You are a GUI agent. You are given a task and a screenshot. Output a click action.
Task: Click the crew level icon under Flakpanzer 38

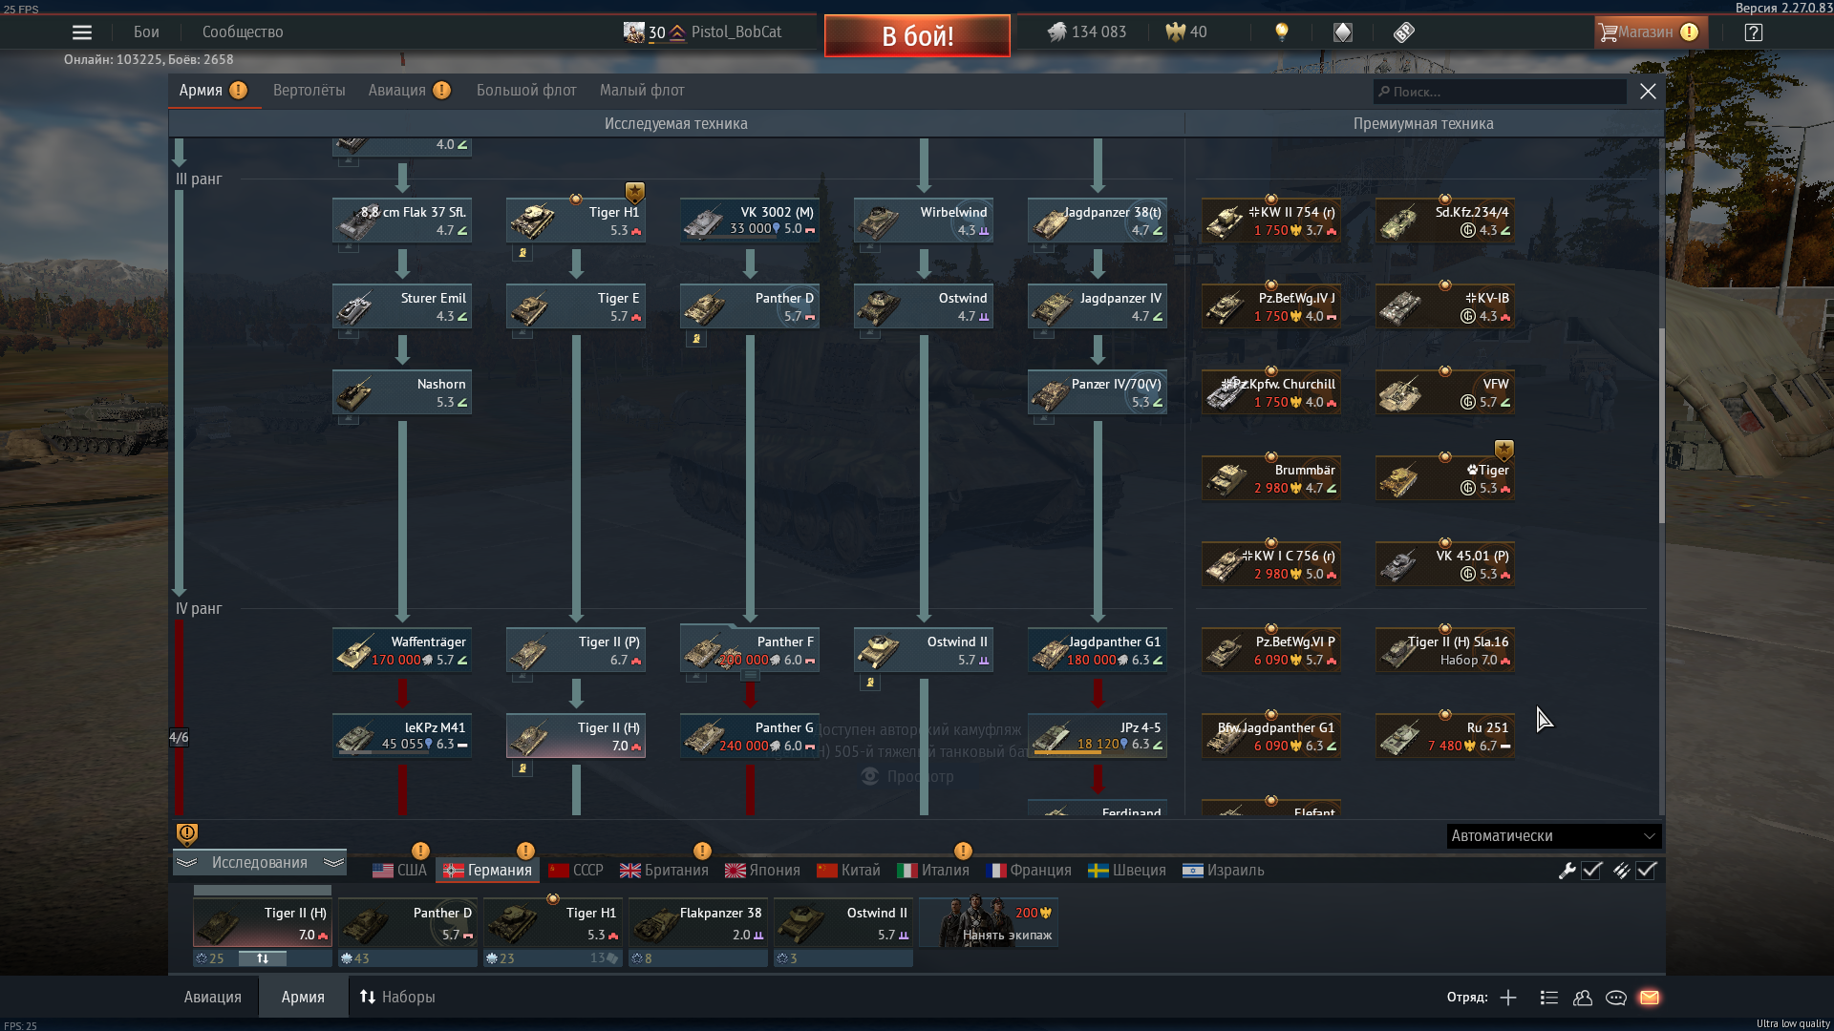636,958
